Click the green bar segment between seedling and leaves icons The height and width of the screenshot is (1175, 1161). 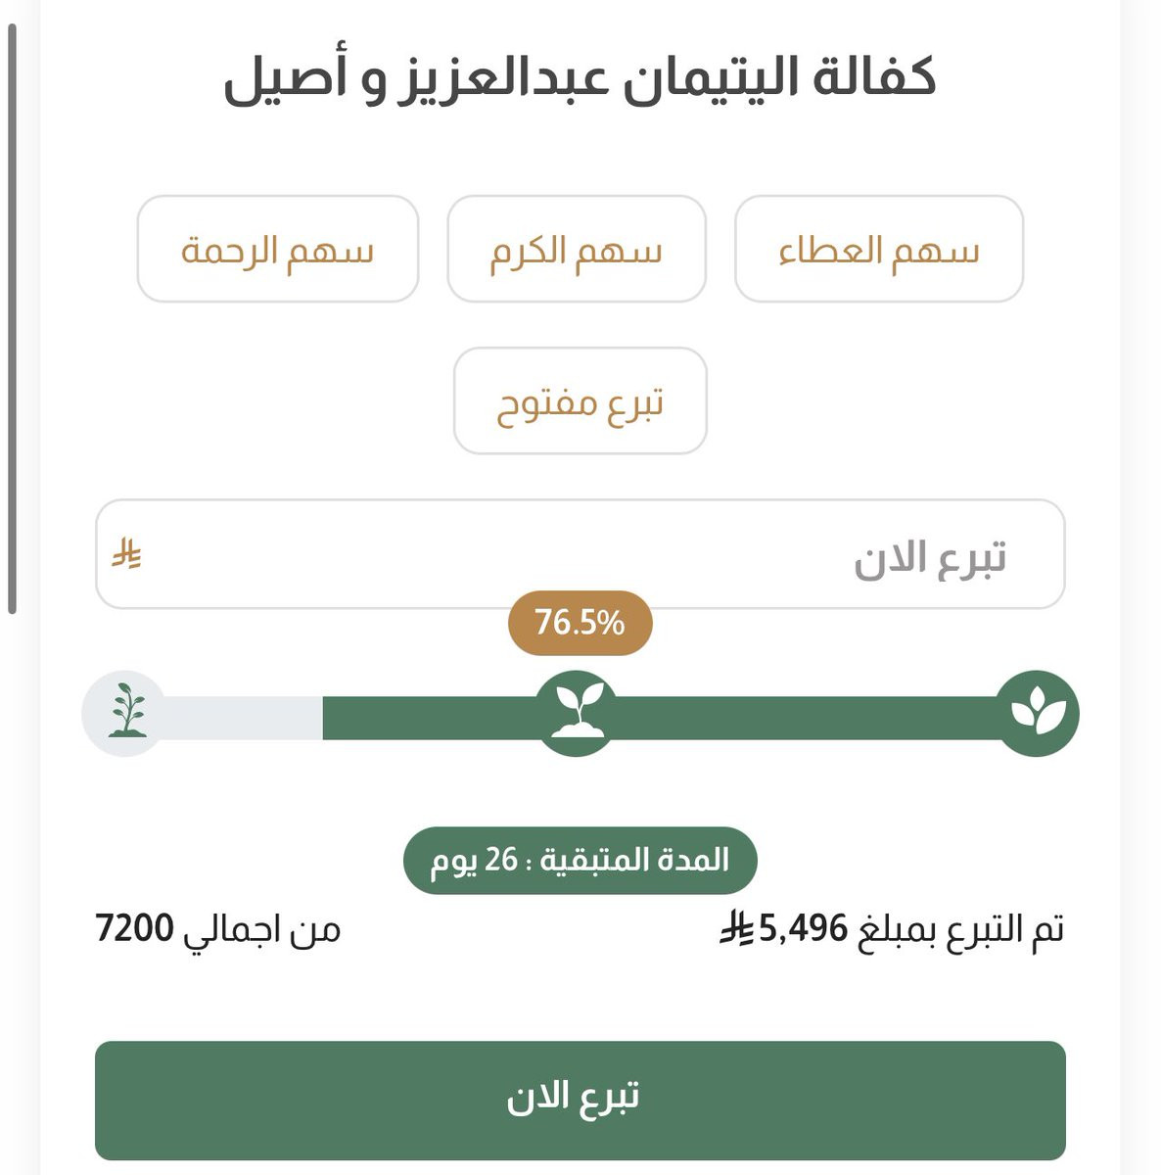pos(803,717)
